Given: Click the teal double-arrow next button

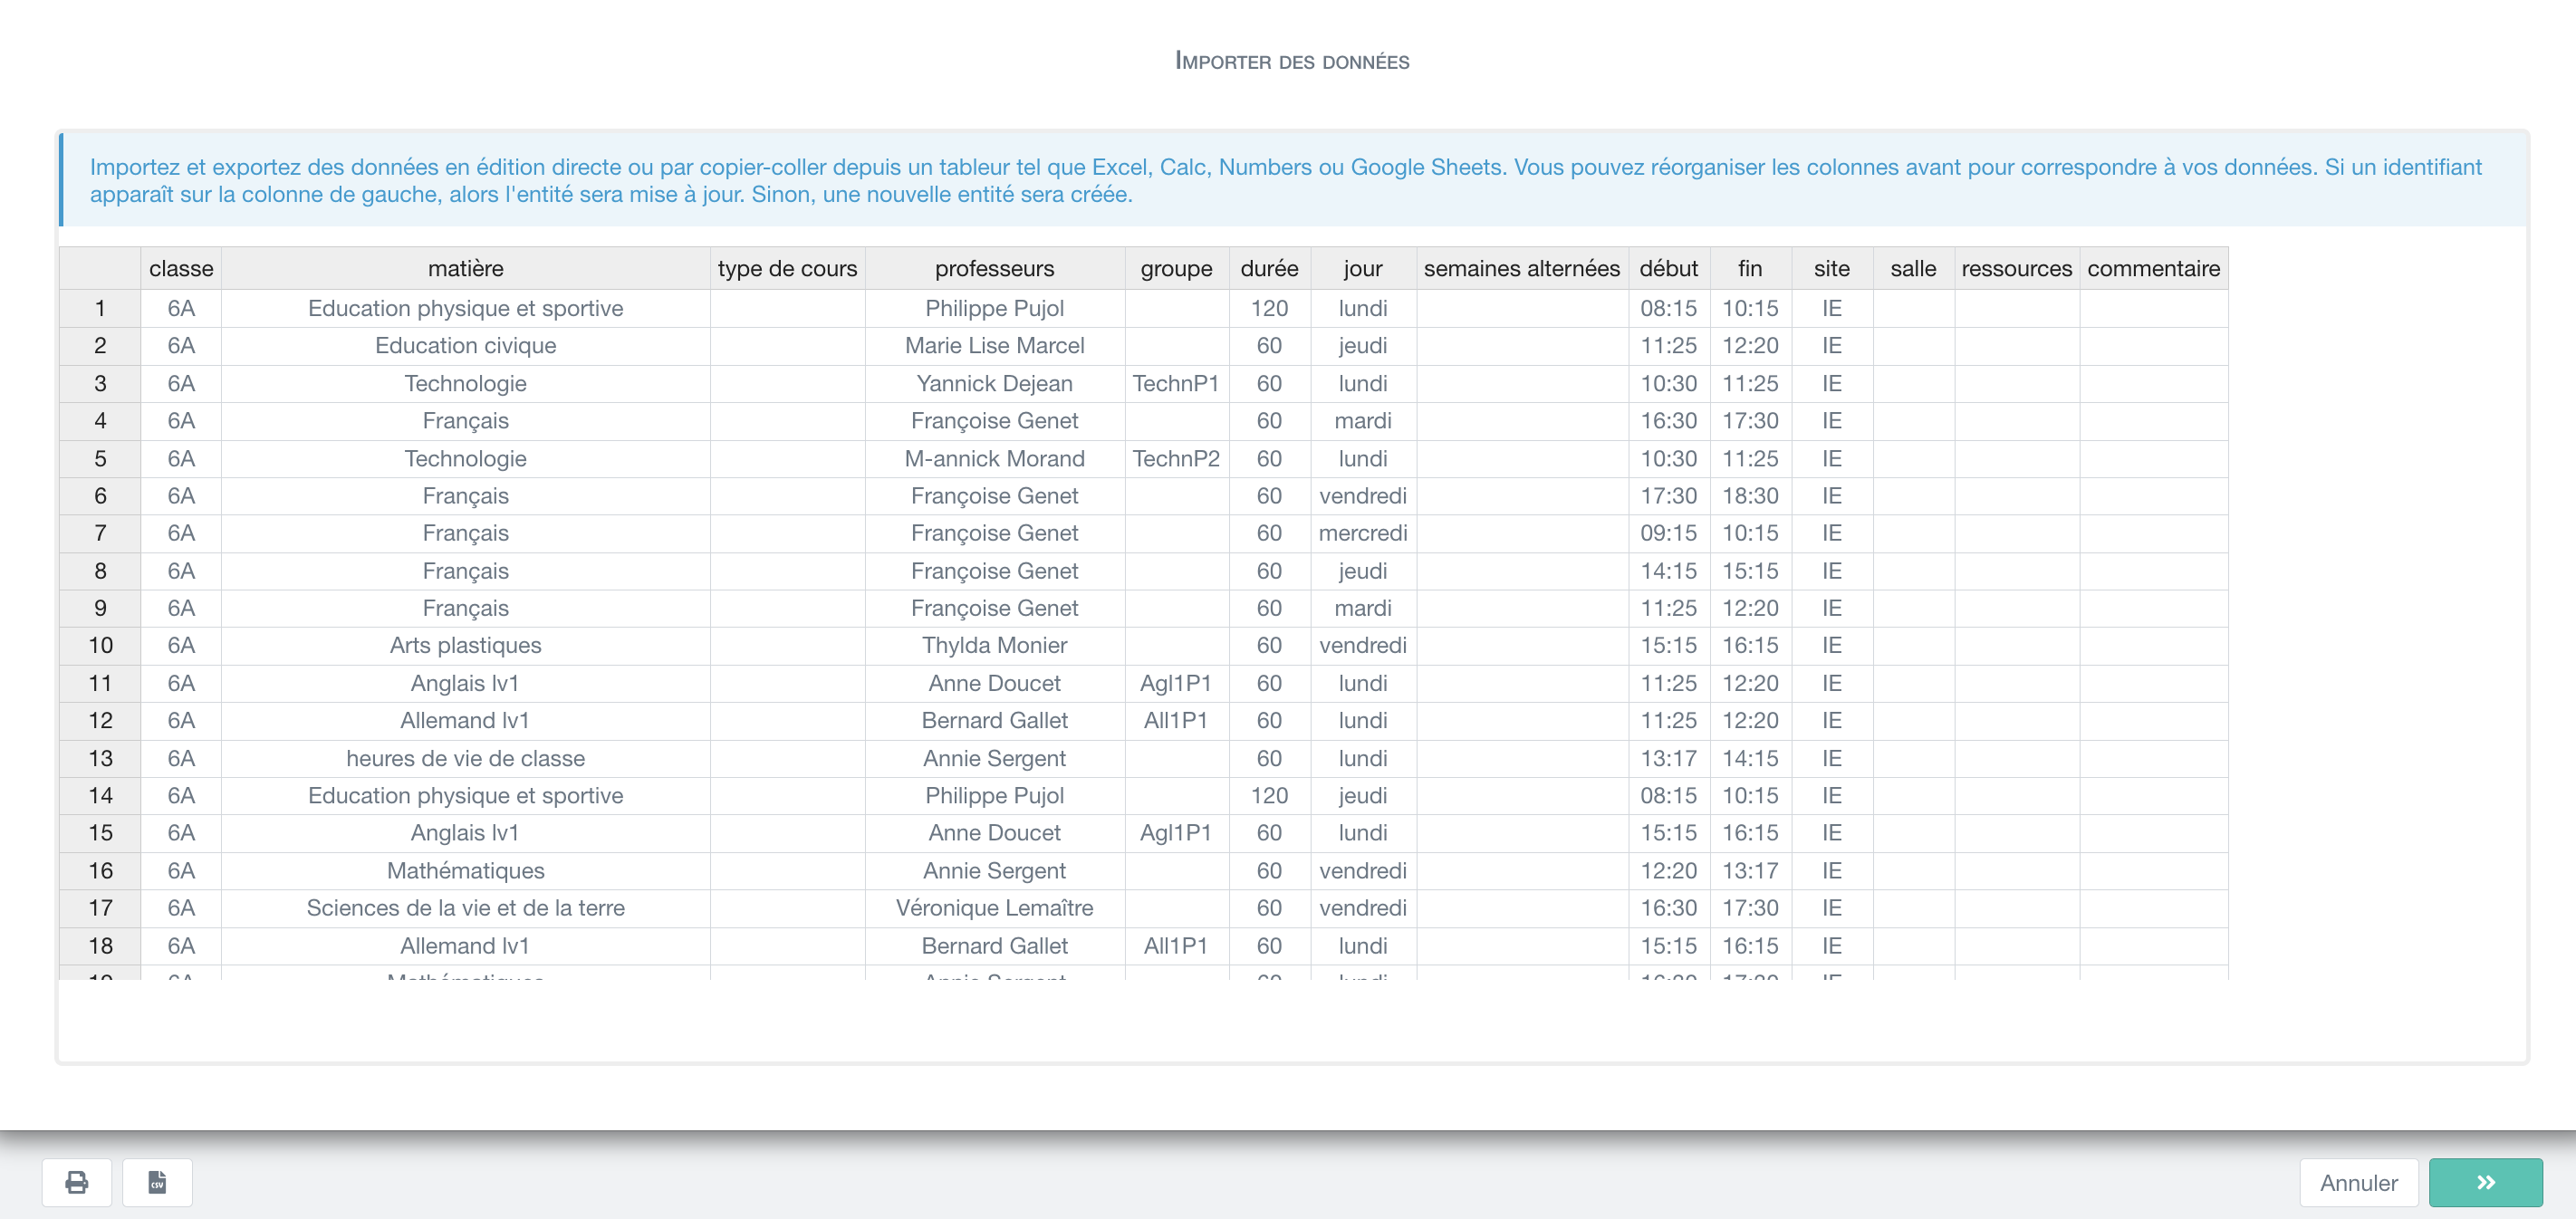Looking at the screenshot, I should 2486,1182.
